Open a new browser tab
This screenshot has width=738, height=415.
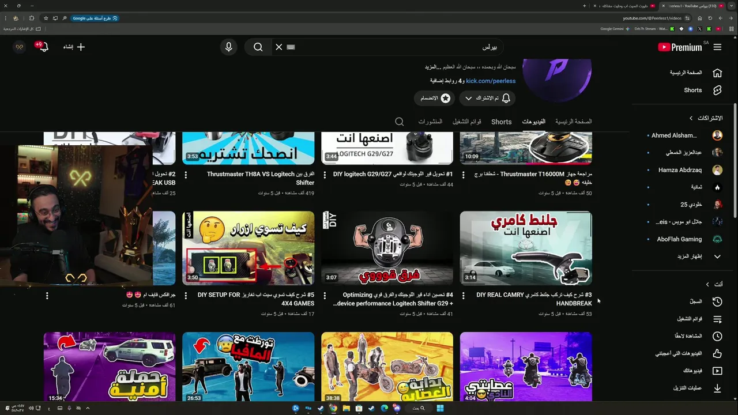pos(584,6)
